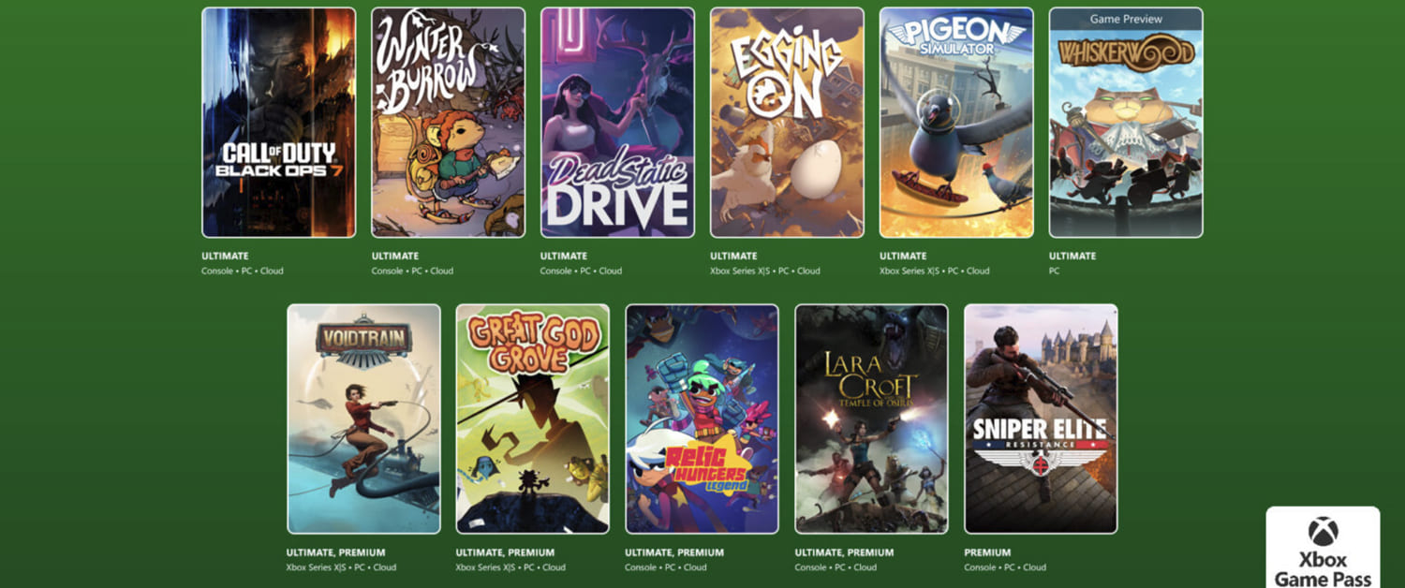Open the Pigeon Simulator game tile
1405x588 pixels.
(x=956, y=123)
